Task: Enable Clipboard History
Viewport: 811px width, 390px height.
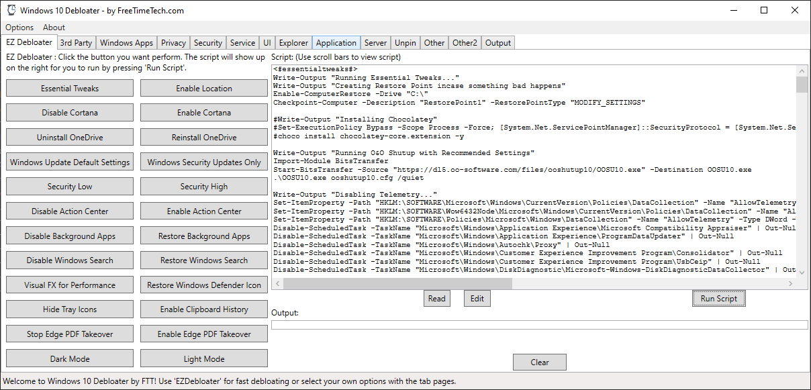Action: [x=203, y=309]
